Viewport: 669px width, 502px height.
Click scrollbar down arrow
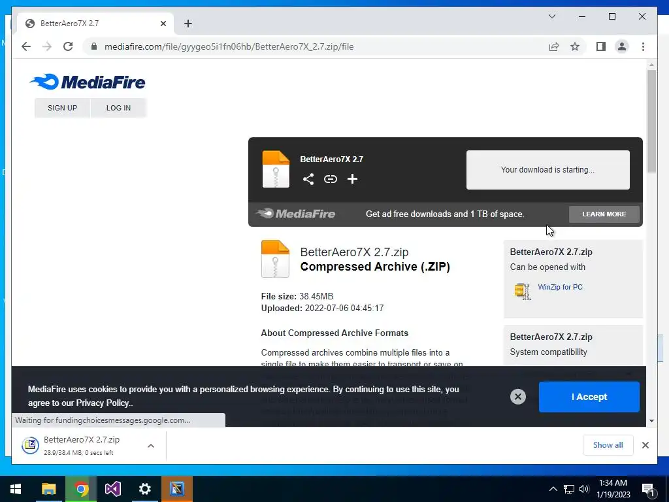pos(651,420)
